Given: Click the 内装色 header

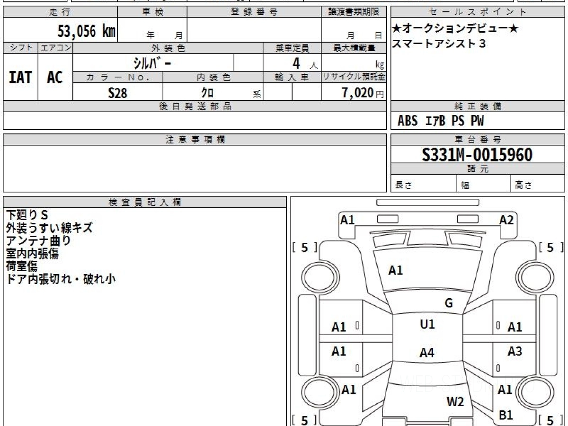Looking at the screenshot, I should [213, 77].
